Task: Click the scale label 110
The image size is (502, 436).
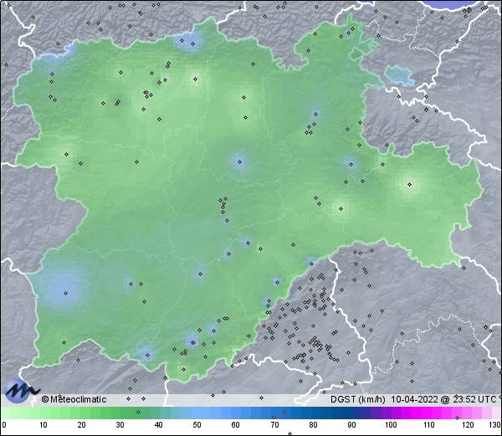Action: [429, 425]
